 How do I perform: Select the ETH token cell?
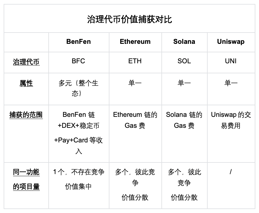click(135, 61)
